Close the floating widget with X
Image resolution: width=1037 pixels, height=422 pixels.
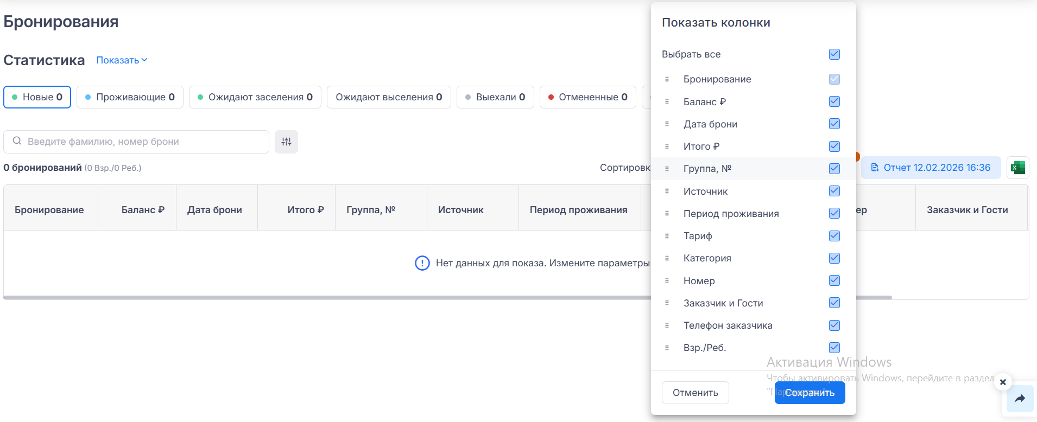click(1003, 382)
